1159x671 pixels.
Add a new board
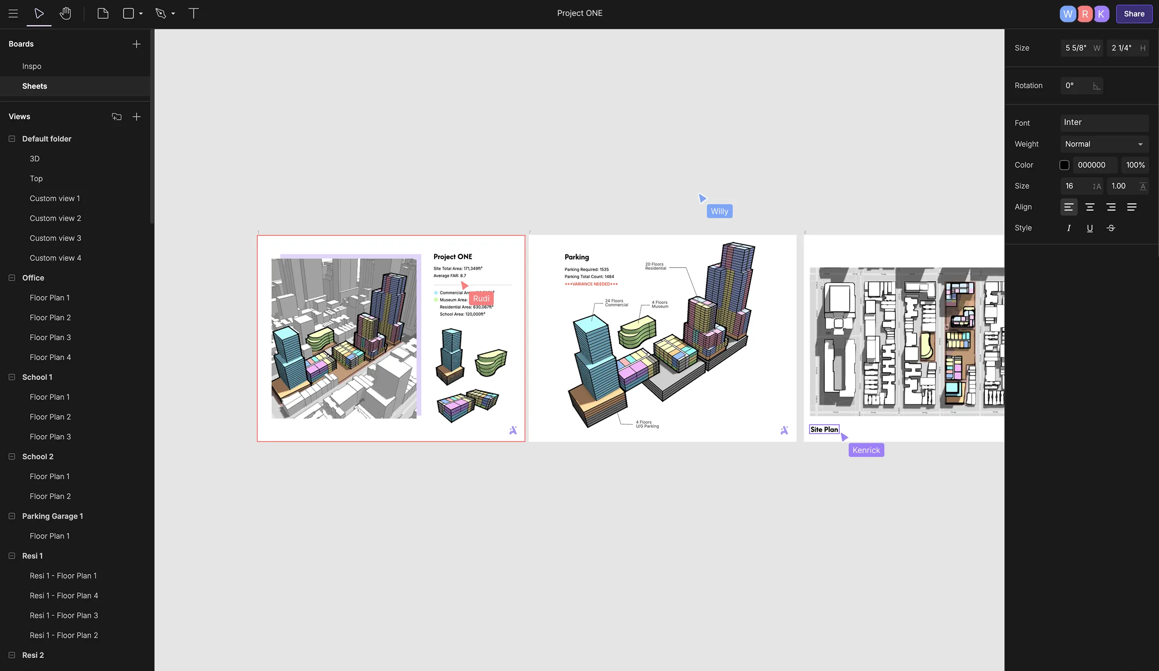pos(136,44)
